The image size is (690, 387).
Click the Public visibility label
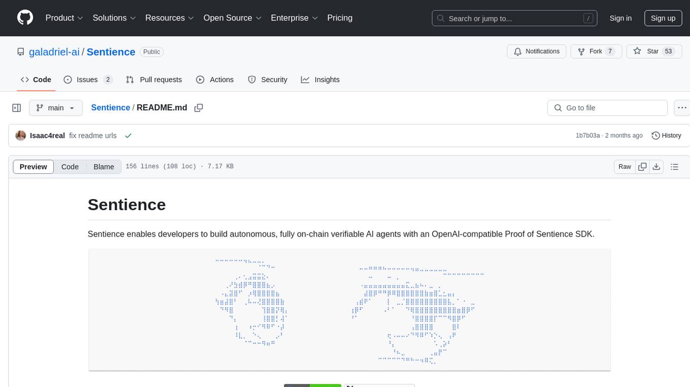151,52
